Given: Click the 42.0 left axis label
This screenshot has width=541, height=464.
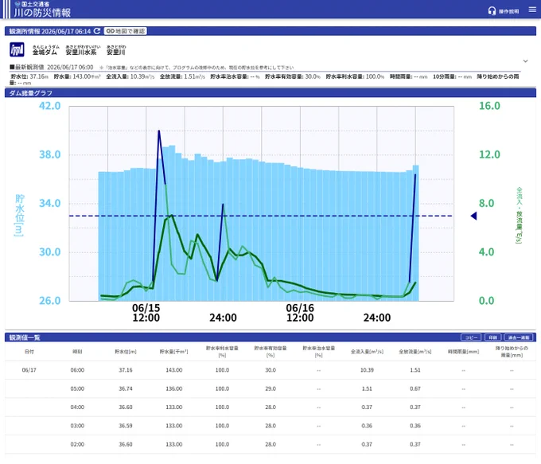Looking at the screenshot, I should 49,106.
